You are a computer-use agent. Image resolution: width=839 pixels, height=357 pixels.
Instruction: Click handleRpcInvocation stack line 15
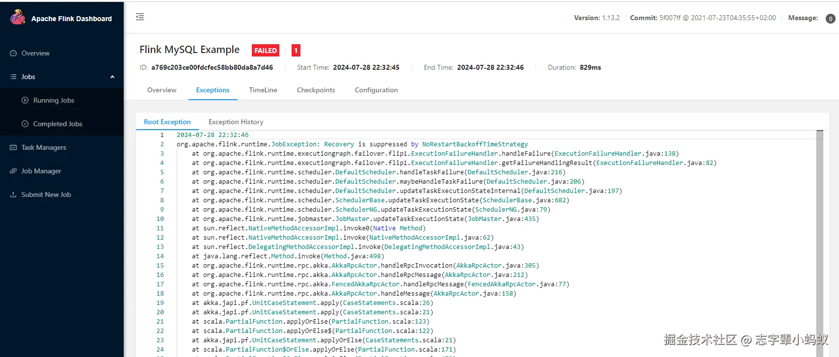(x=366, y=265)
